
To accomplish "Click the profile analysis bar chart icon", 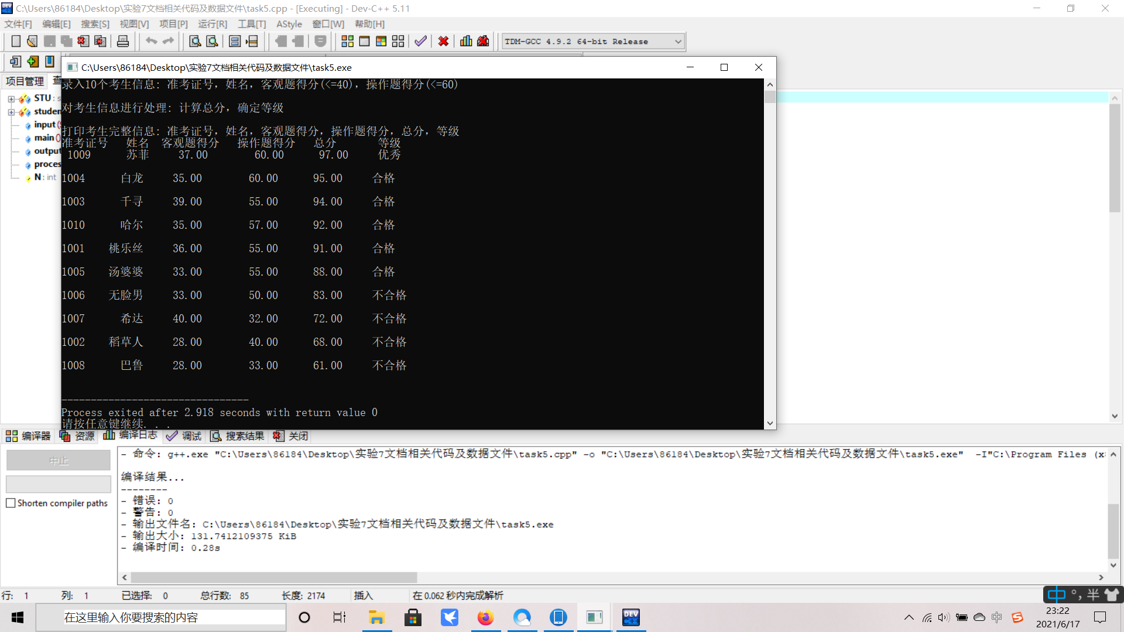I will (466, 42).
